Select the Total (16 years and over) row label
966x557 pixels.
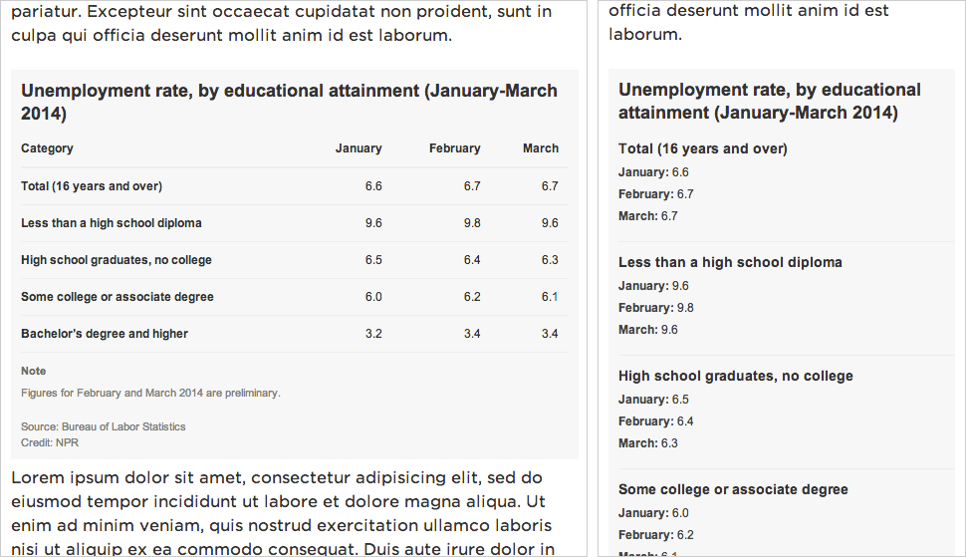pos(92,186)
